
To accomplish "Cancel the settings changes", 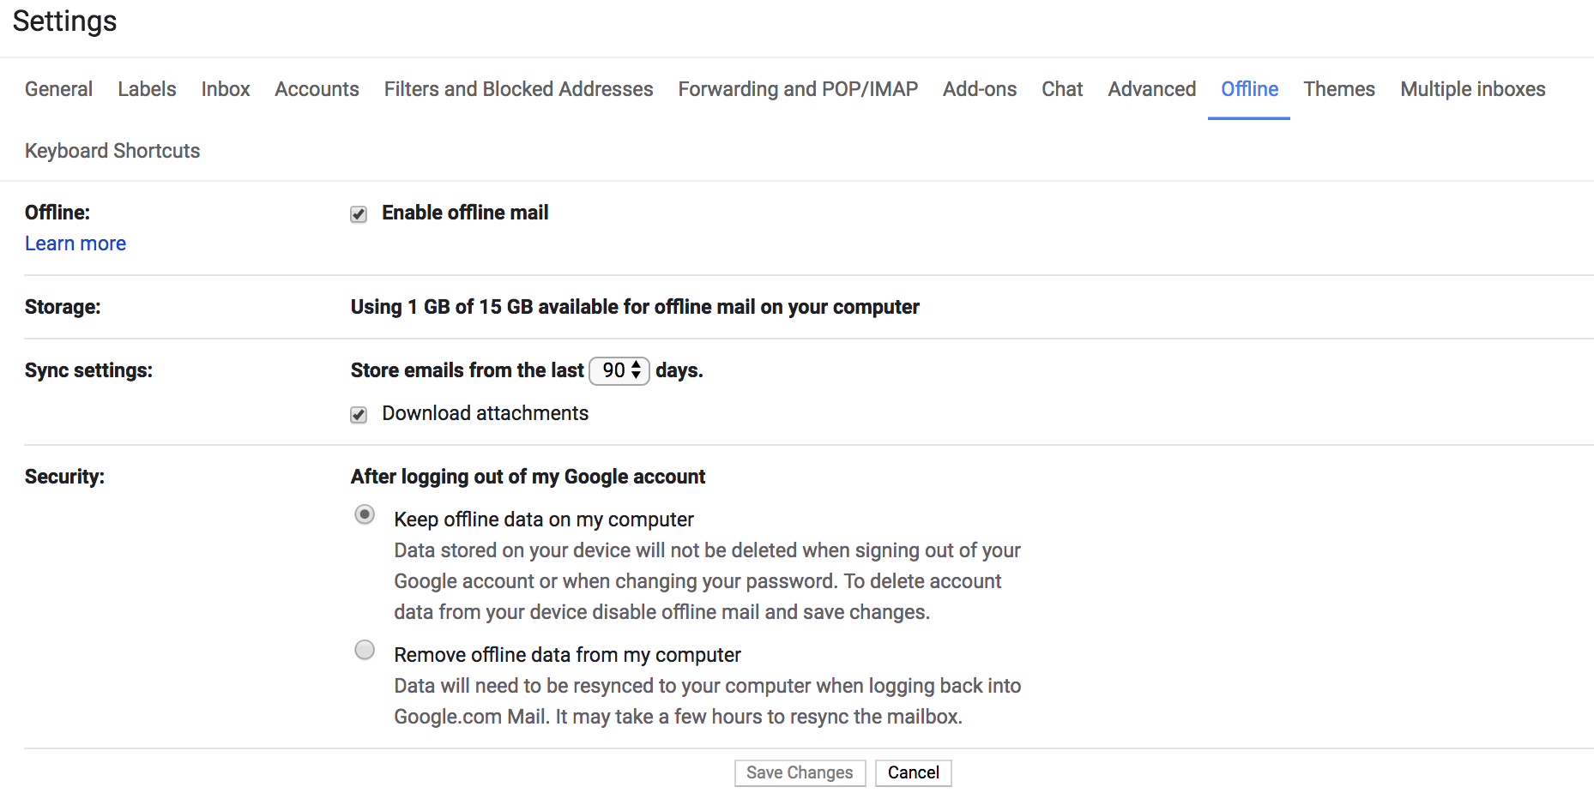I will pyautogui.click(x=913, y=772).
